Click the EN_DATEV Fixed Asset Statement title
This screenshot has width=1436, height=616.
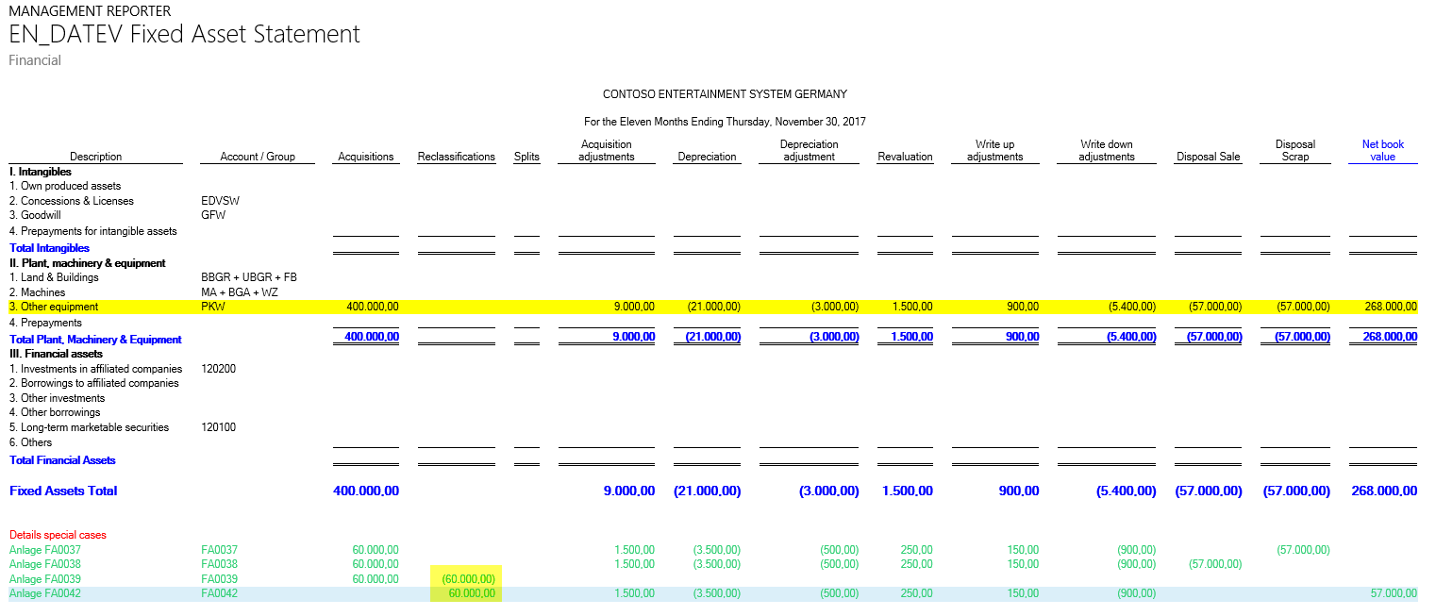pyautogui.click(x=184, y=35)
